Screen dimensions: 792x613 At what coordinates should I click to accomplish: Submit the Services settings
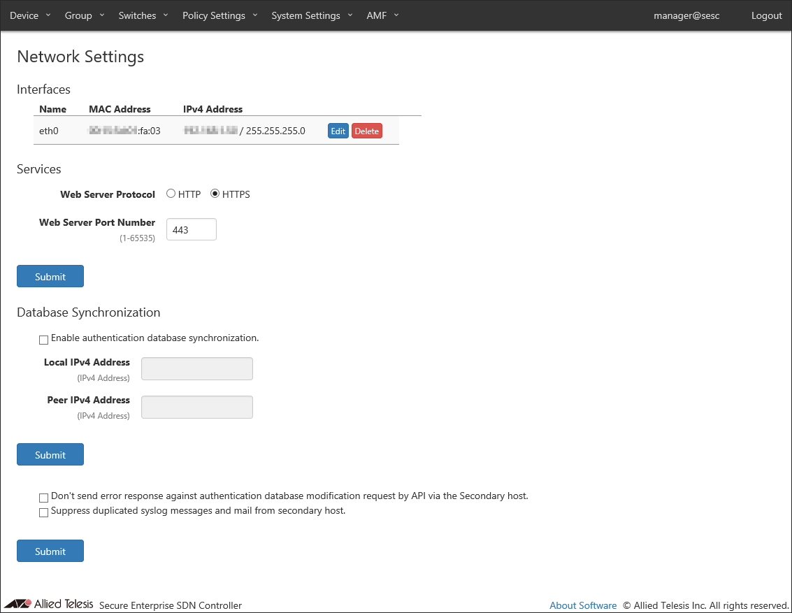point(50,276)
